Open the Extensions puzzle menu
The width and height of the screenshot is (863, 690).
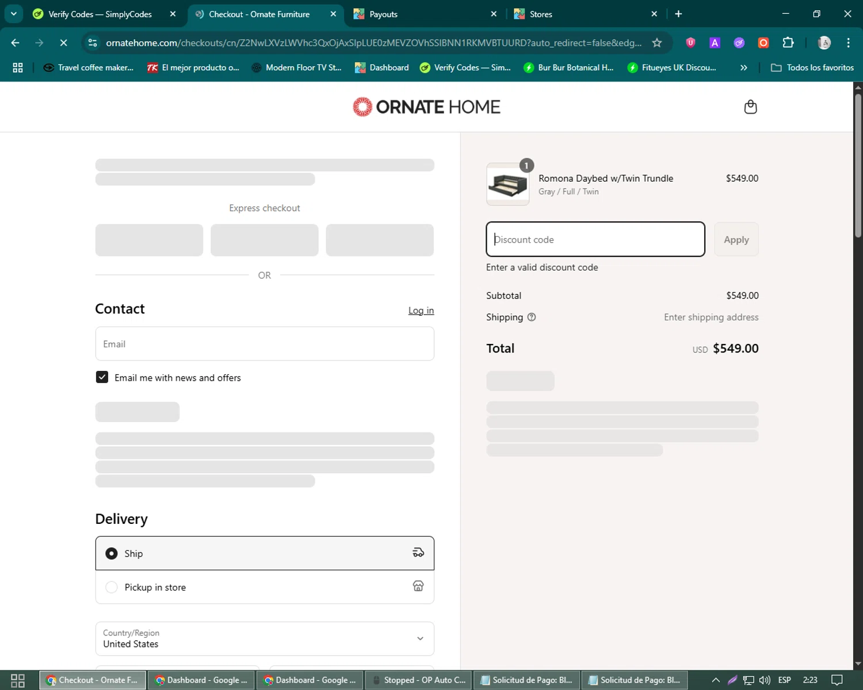[x=788, y=43]
